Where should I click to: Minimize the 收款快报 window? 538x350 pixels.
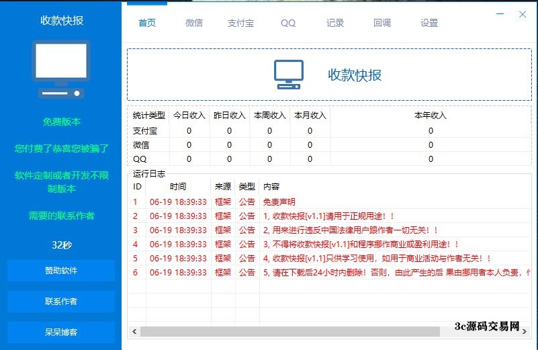(500, 14)
